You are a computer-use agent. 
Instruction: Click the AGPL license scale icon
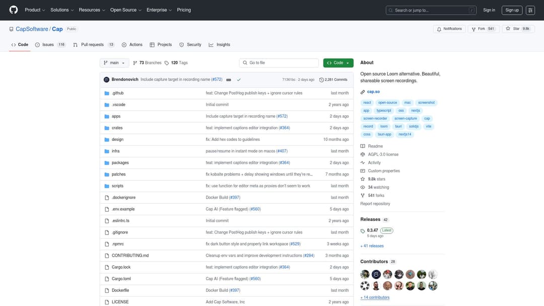point(363,155)
